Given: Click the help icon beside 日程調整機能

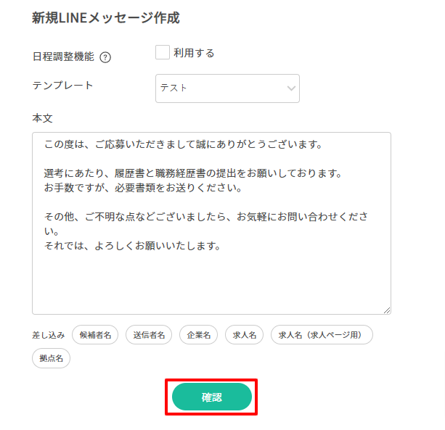Looking at the screenshot, I should click(x=105, y=57).
